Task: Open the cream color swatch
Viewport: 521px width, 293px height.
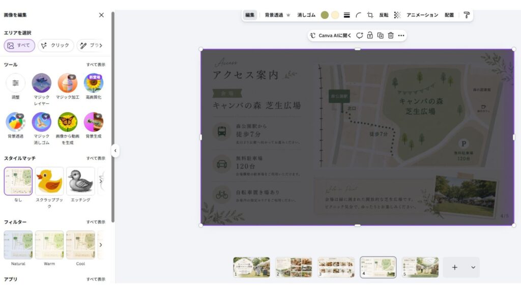Action: 335,15
